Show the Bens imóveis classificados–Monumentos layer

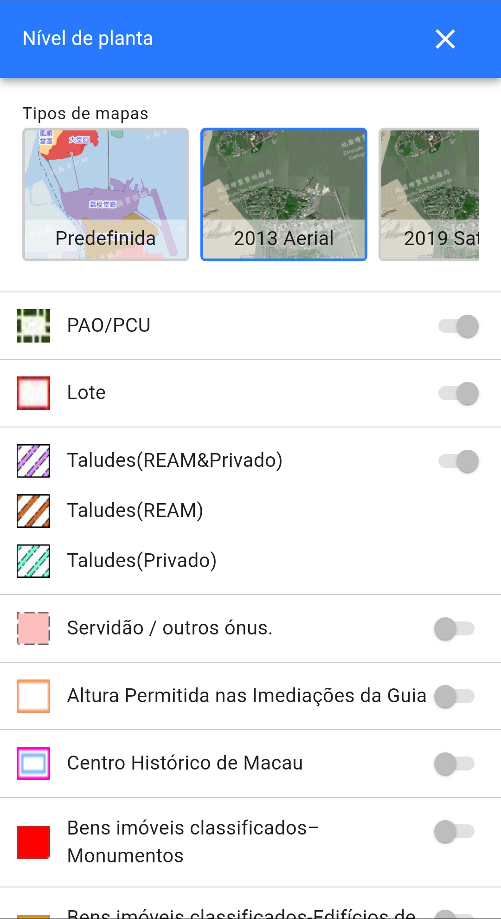point(454,831)
